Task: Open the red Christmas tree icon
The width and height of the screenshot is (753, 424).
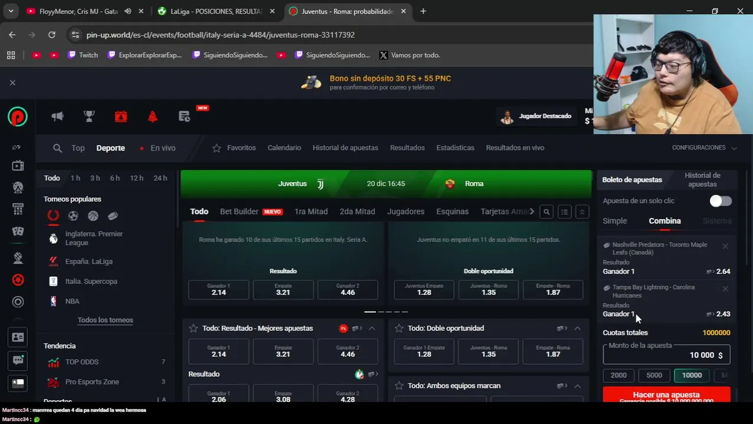Action: click(x=153, y=116)
